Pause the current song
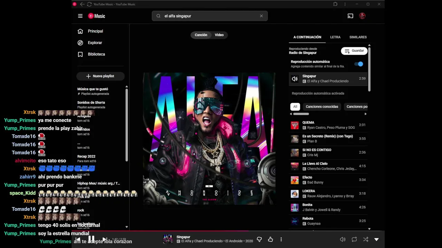 click(x=91, y=239)
